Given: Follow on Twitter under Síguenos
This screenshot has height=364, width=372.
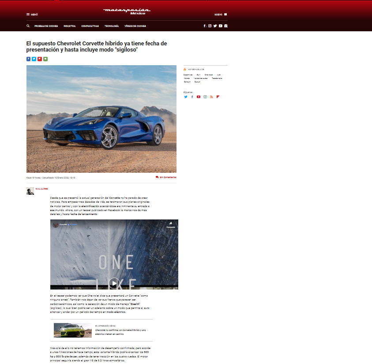Looking at the screenshot, I should coord(185,97).
